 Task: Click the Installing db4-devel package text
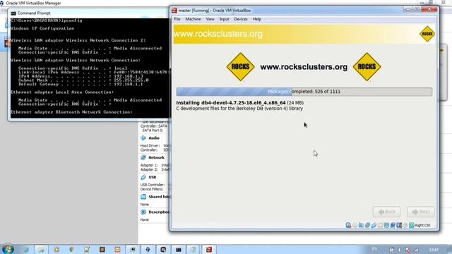[240, 102]
